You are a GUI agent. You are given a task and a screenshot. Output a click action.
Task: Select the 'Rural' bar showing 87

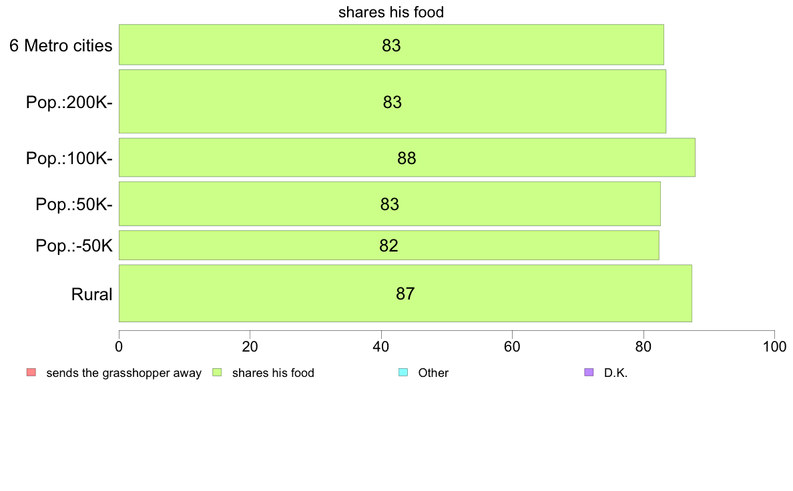(406, 294)
